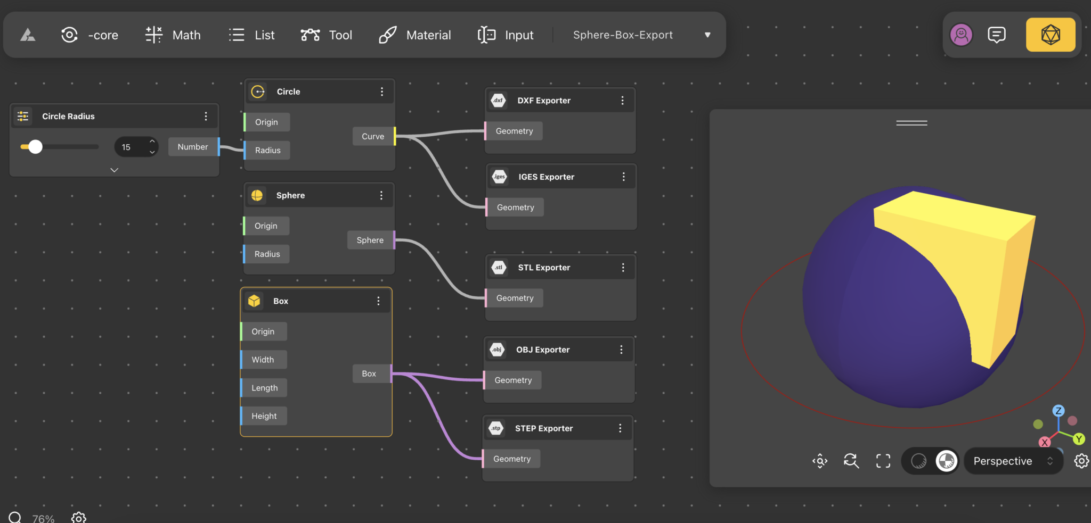This screenshot has height=523, width=1091.
Task: Switch to wireframe shading mode toggle
Action: 919,461
